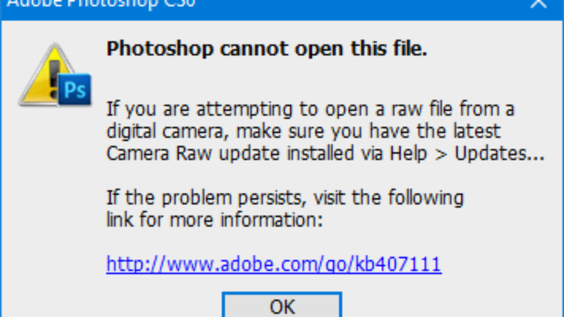Click the "link for more information:" text
Viewport: 564px width, 317px height.
tap(214, 219)
